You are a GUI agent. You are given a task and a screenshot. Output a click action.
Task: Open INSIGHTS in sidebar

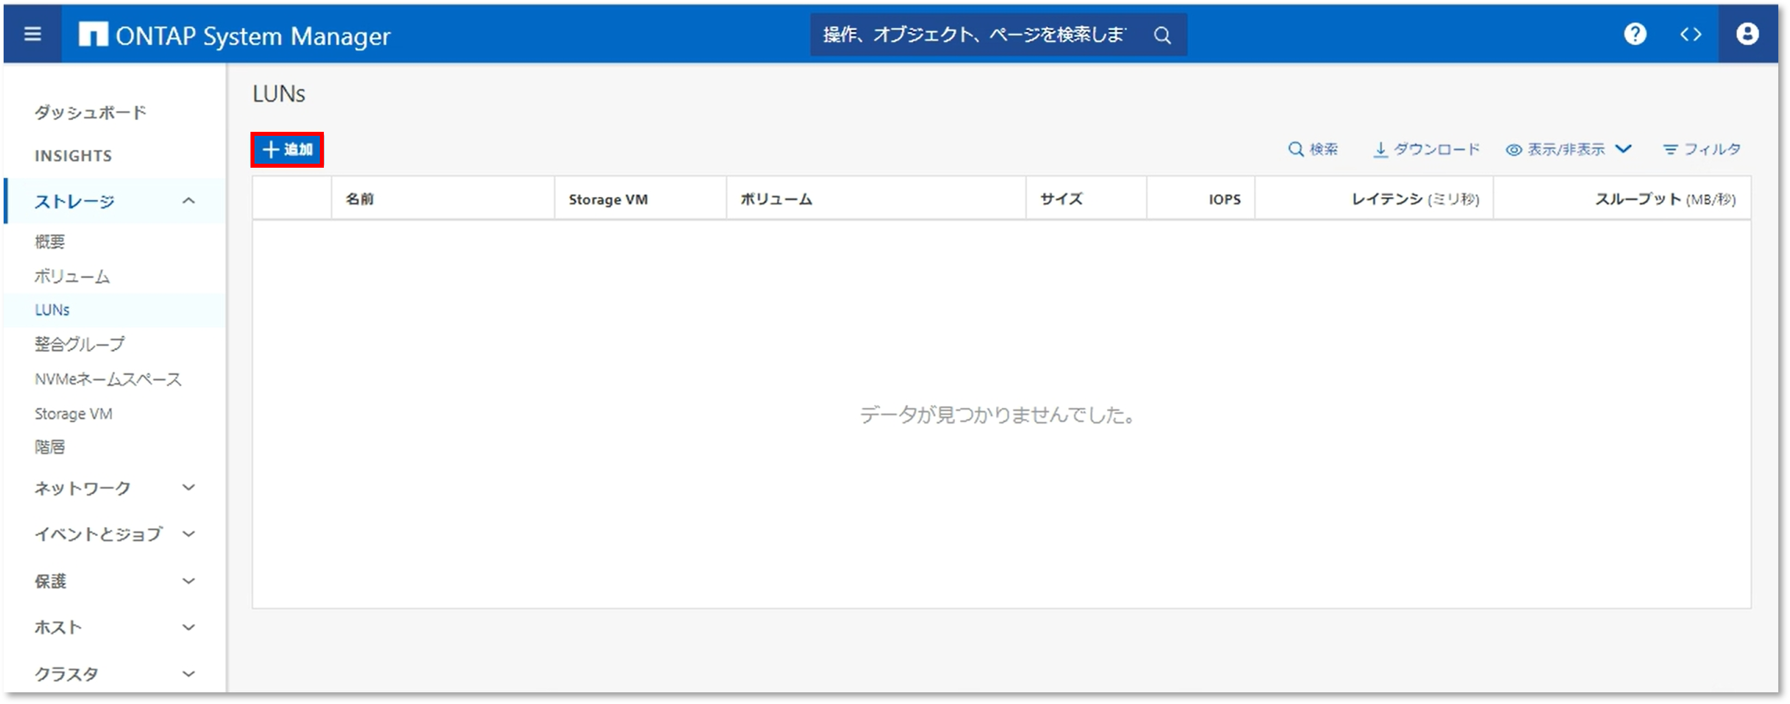point(73,156)
